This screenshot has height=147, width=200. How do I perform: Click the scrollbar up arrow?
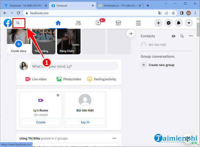coord(198,19)
